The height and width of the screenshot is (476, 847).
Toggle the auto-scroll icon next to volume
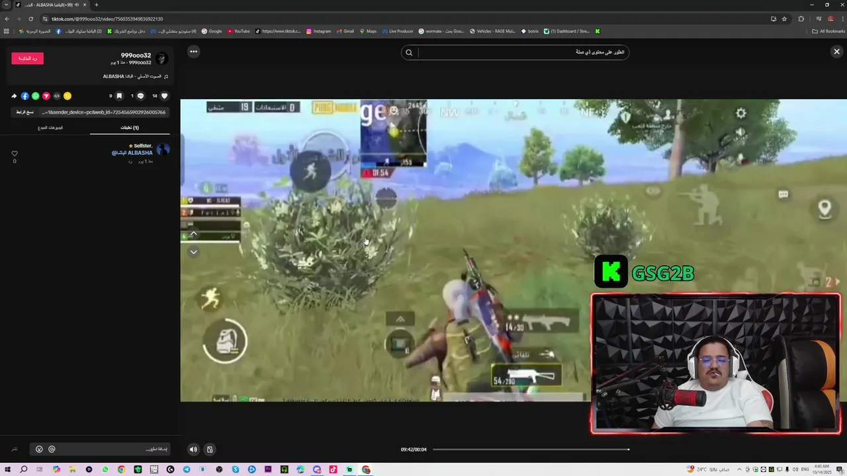click(210, 450)
